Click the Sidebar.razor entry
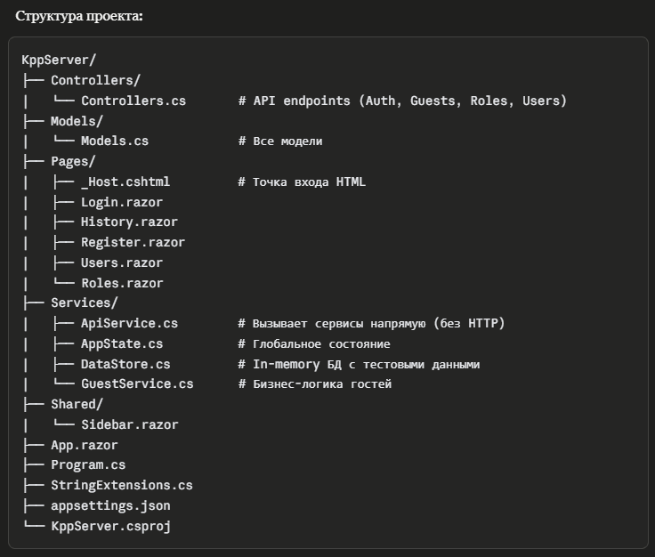This screenshot has width=655, height=557. tap(129, 424)
